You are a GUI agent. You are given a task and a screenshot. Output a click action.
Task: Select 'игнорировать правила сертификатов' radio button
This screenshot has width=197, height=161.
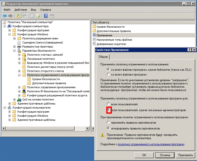pyautogui.click(x=108, y=128)
